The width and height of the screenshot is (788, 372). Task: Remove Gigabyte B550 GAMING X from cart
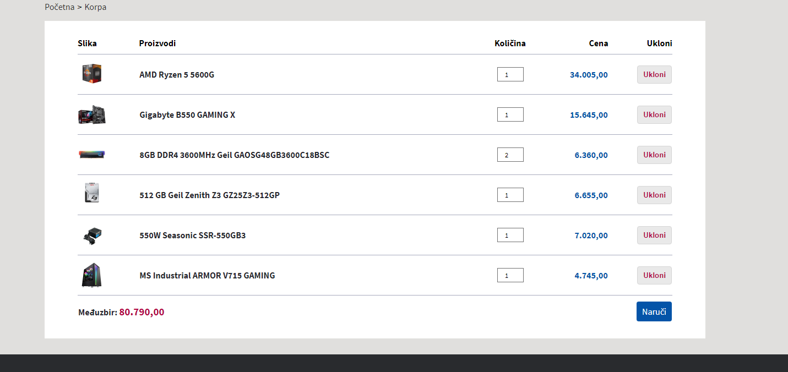click(x=654, y=115)
